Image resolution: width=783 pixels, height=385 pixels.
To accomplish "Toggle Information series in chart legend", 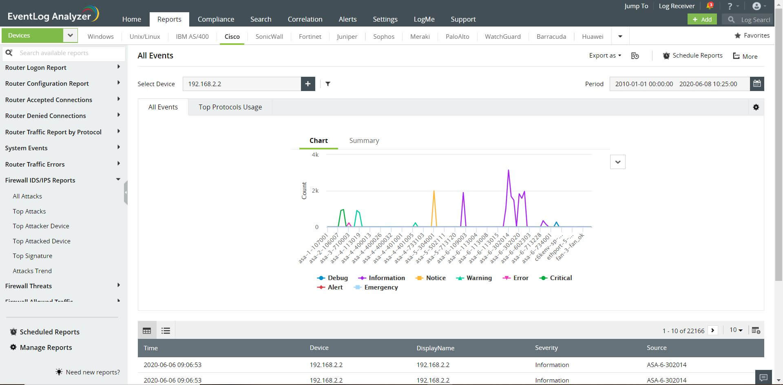I will tap(381, 278).
